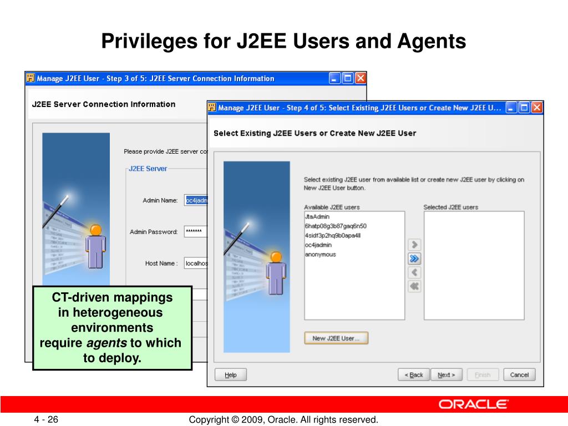Click the Admin Password field in Step 3
The image size is (568, 426).
point(196,231)
